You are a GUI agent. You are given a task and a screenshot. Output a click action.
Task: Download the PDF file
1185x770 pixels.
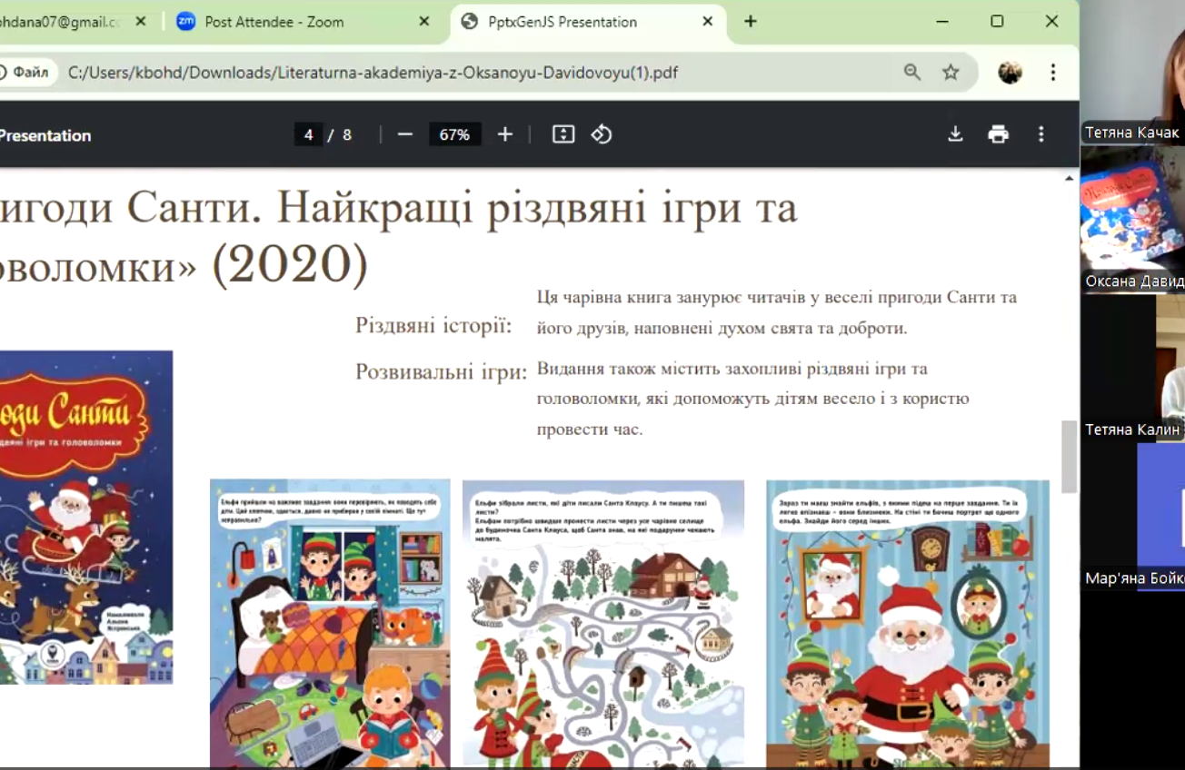click(955, 134)
